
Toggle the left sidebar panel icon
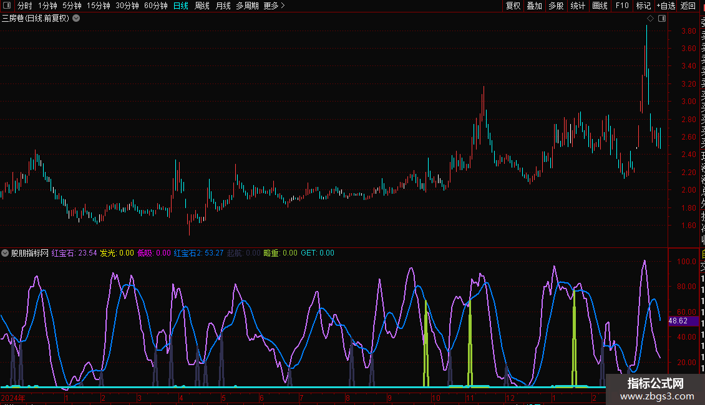click(7, 6)
